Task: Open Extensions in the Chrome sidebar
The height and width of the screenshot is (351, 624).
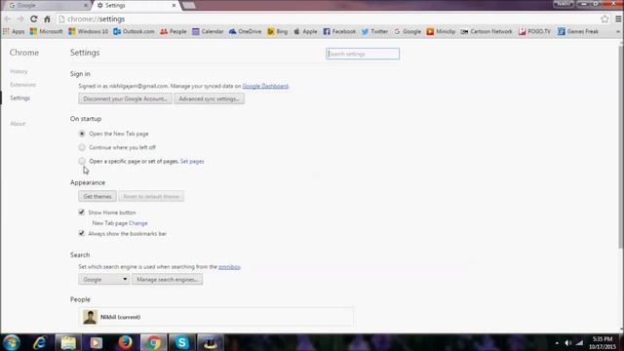Action: 22,85
